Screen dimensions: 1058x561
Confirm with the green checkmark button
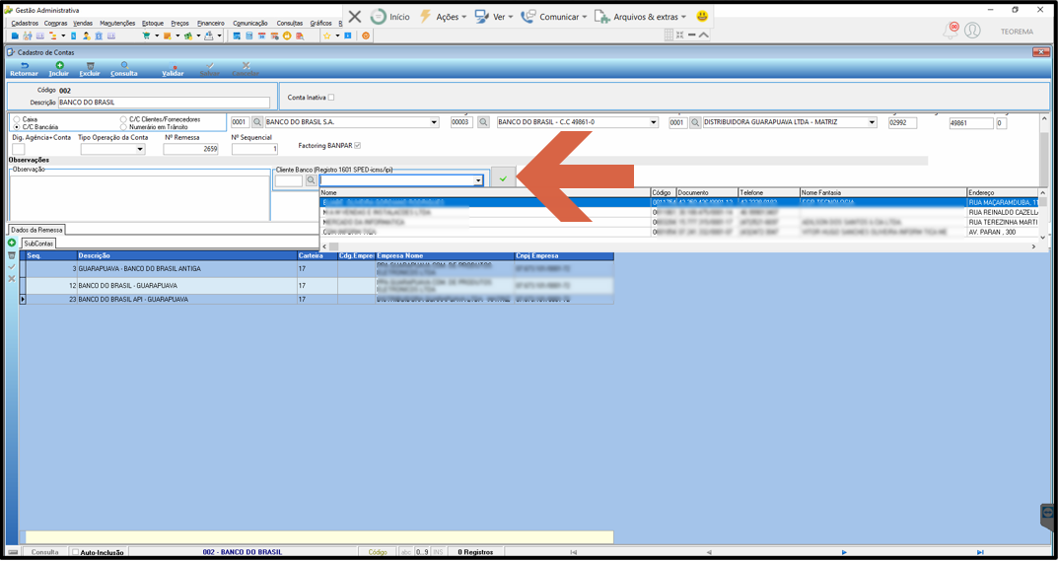point(503,178)
